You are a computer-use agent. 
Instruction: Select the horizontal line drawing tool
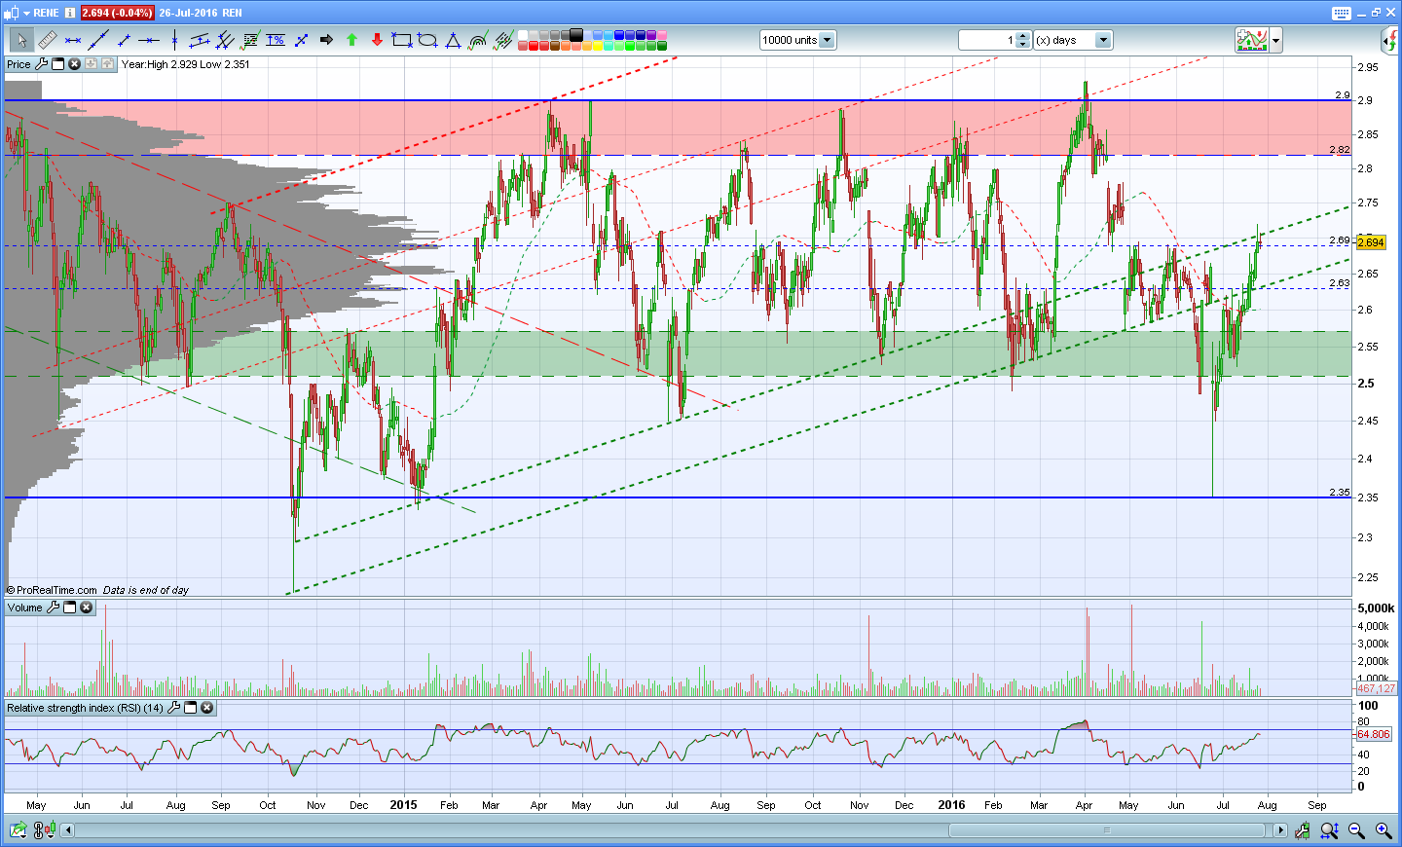149,40
